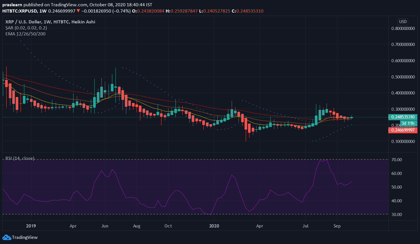
Task: Click the green current price label 0.248535310
Action: (403, 117)
